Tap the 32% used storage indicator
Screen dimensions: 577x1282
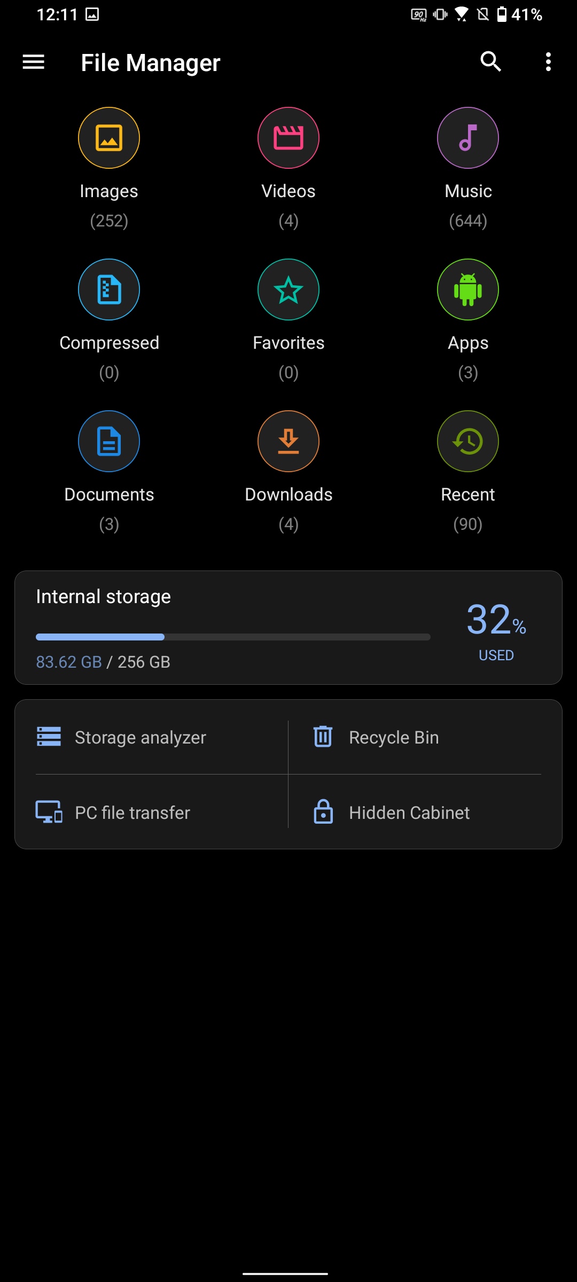[496, 628]
